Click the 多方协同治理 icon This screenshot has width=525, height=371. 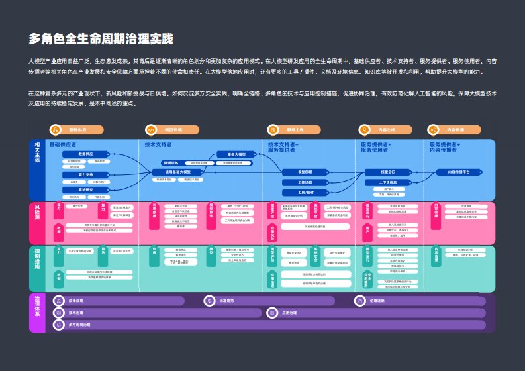pyautogui.click(x=58, y=325)
